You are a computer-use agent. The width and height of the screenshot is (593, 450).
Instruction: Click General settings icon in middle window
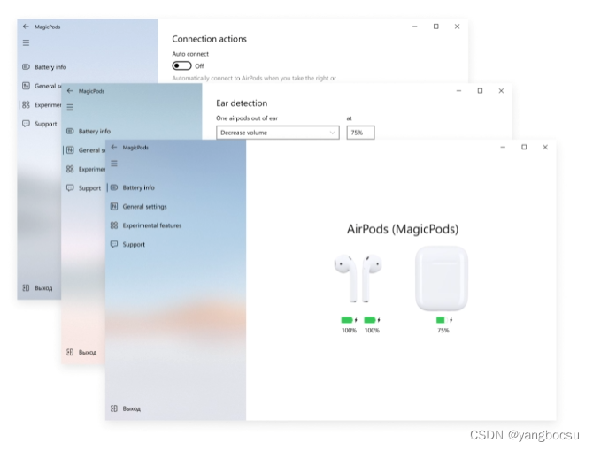click(x=70, y=150)
